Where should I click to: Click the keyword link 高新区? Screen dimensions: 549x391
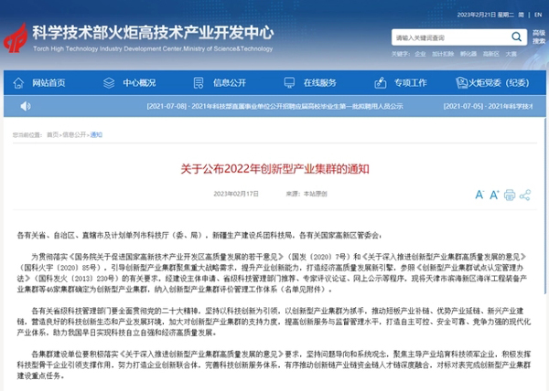point(490,54)
